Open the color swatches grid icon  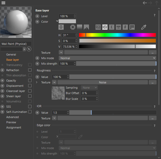(x=132, y=27)
